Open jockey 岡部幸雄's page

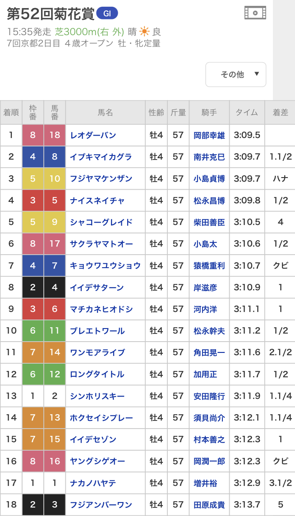209,135
